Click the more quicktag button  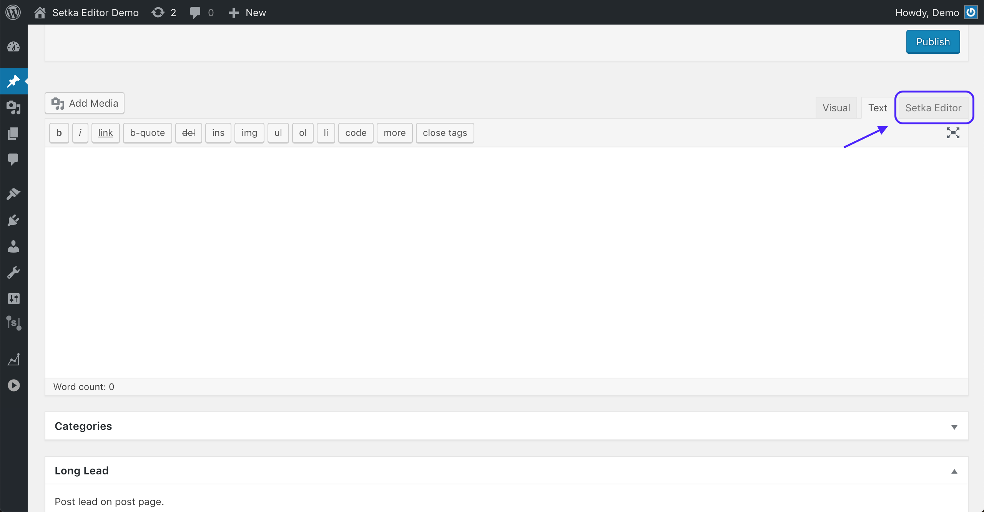tap(394, 133)
